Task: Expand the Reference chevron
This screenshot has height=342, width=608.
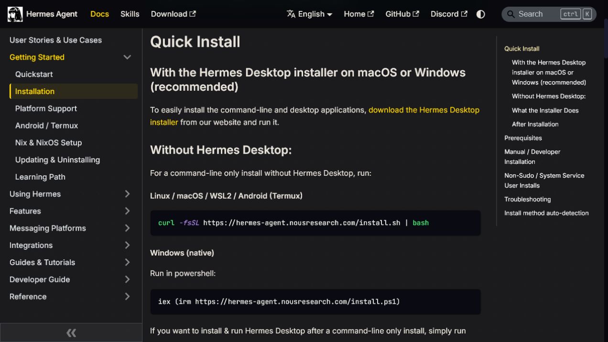Action: coord(127,297)
